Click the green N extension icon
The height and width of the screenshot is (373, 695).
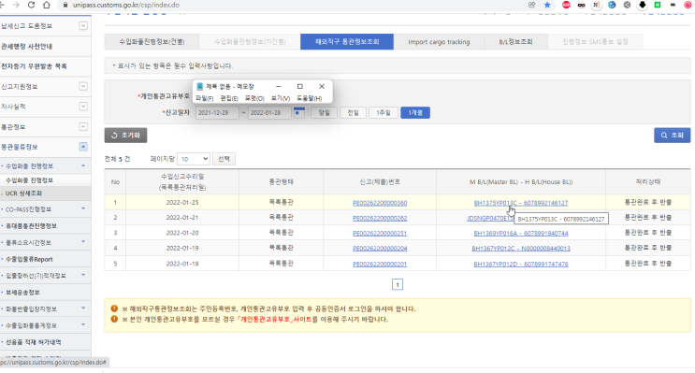pyautogui.click(x=658, y=5)
